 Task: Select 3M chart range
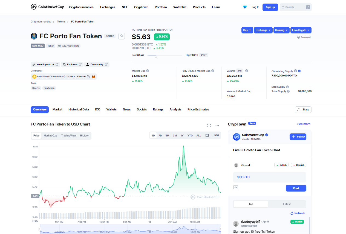click(175, 135)
